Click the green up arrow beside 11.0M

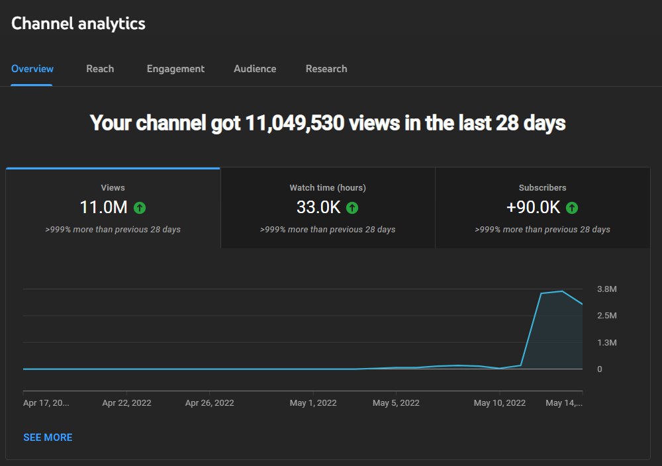(x=140, y=208)
